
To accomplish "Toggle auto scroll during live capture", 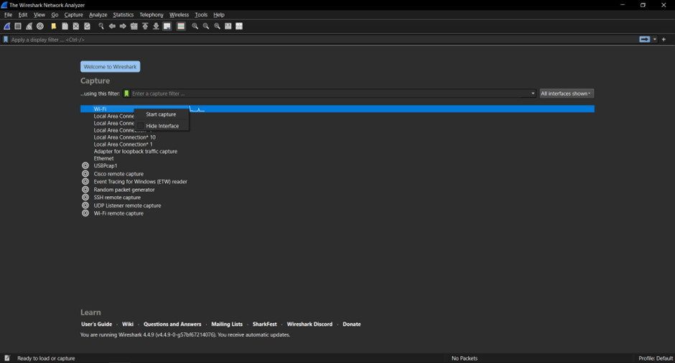I will (x=167, y=27).
